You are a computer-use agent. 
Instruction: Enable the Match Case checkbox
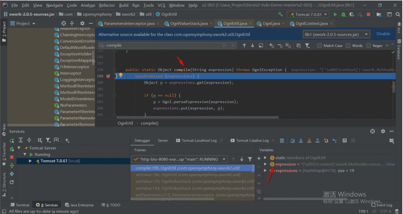[319, 46]
